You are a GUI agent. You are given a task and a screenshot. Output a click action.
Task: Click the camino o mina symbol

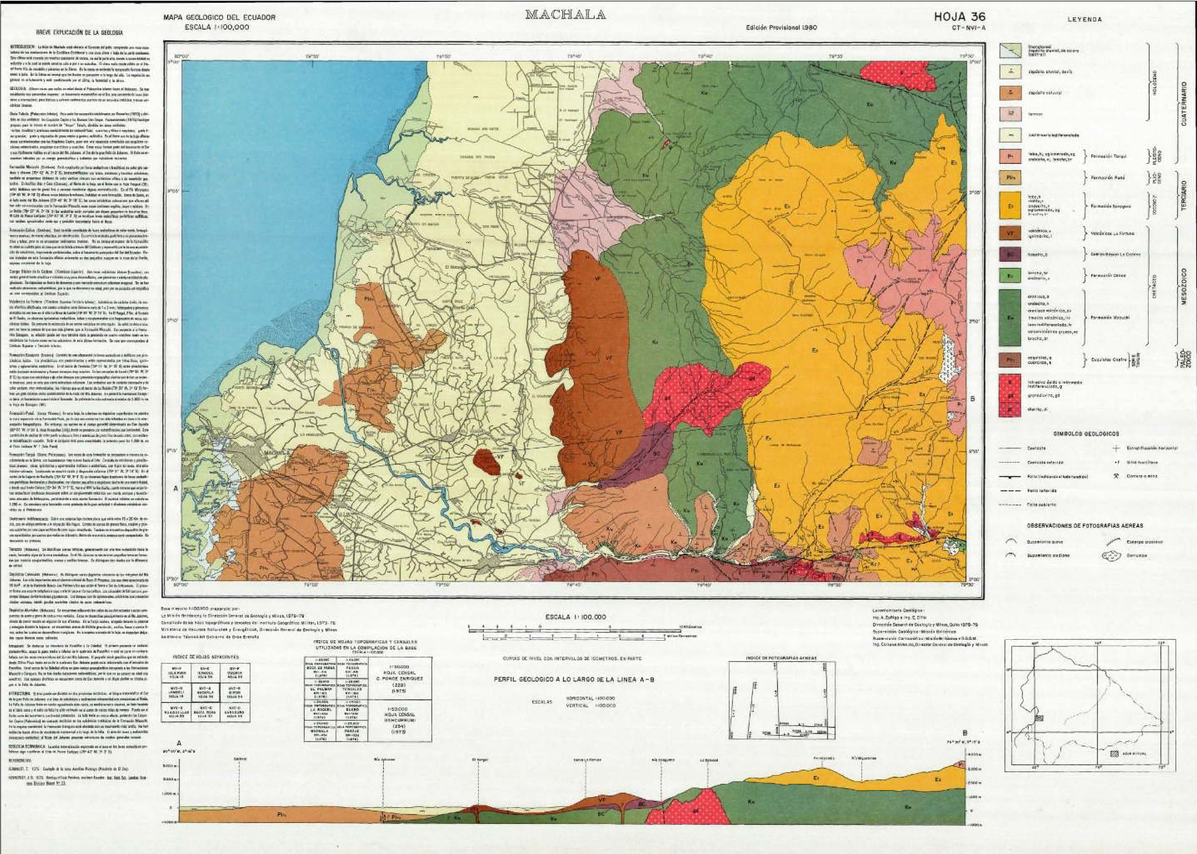tap(1115, 476)
